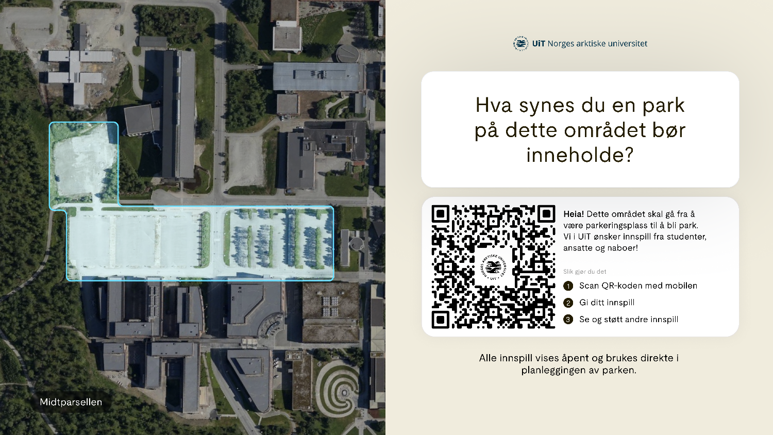Select the small UiT seal inside the QR code
This screenshot has width=773, height=435.
[493, 267]
